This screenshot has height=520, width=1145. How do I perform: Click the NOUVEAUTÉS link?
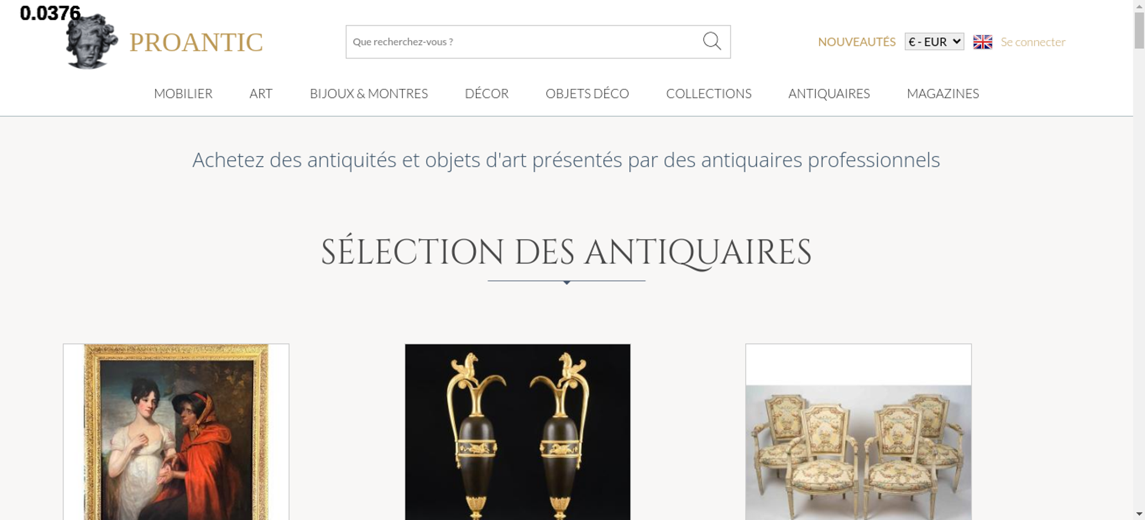(856, 42)
